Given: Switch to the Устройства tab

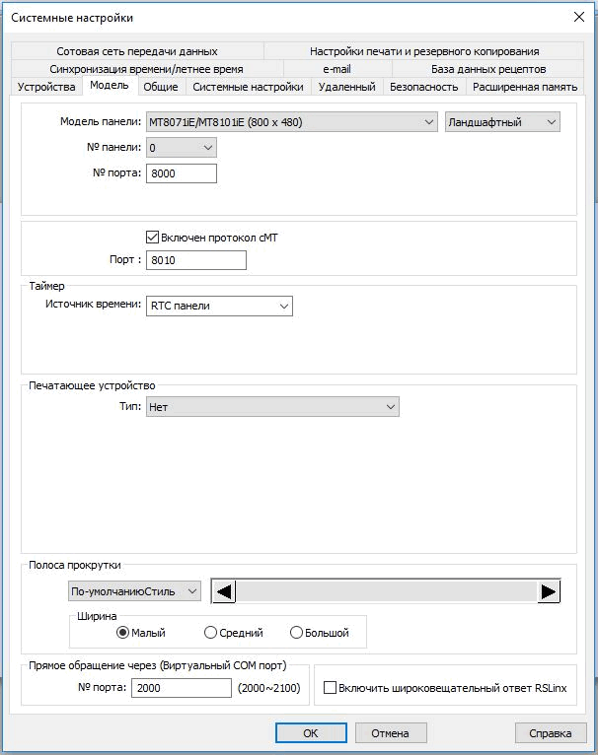Looking at the screenshot, I should tap(46, 87).
